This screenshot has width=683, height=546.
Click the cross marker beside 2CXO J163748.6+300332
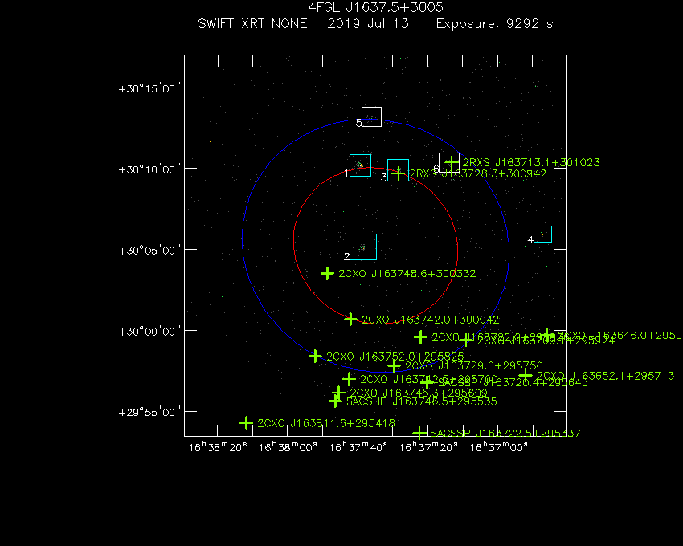pos(327,274)
